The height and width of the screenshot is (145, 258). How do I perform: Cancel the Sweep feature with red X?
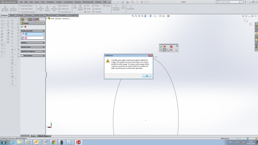25,27
